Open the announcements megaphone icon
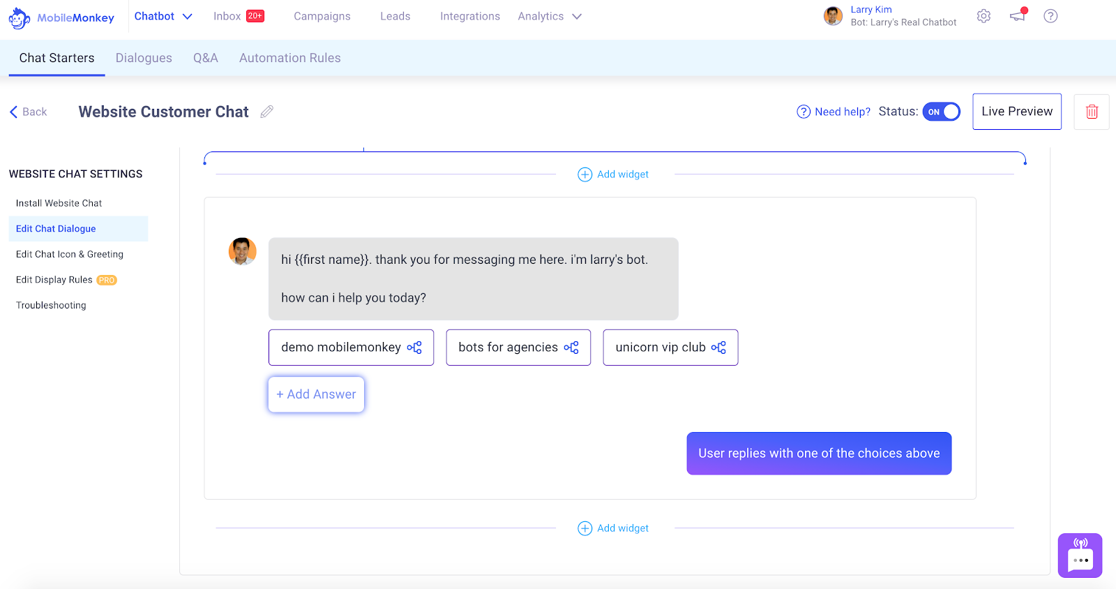This screenshot has width=1116, height=589. (1018, 15)
